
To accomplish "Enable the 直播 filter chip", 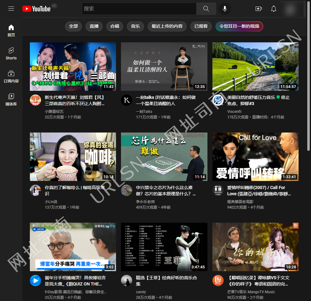I will [x=94, y=26].
